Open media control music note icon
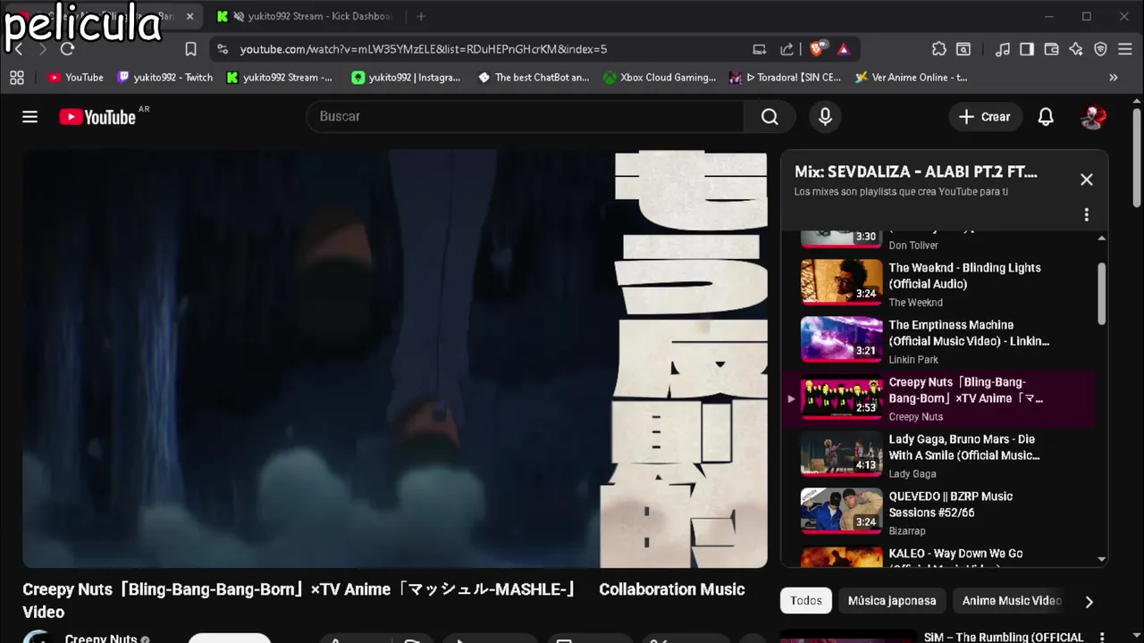 coord(1003,49)
